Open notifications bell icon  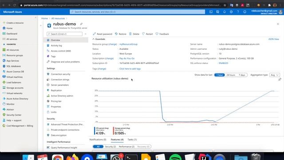225,12
